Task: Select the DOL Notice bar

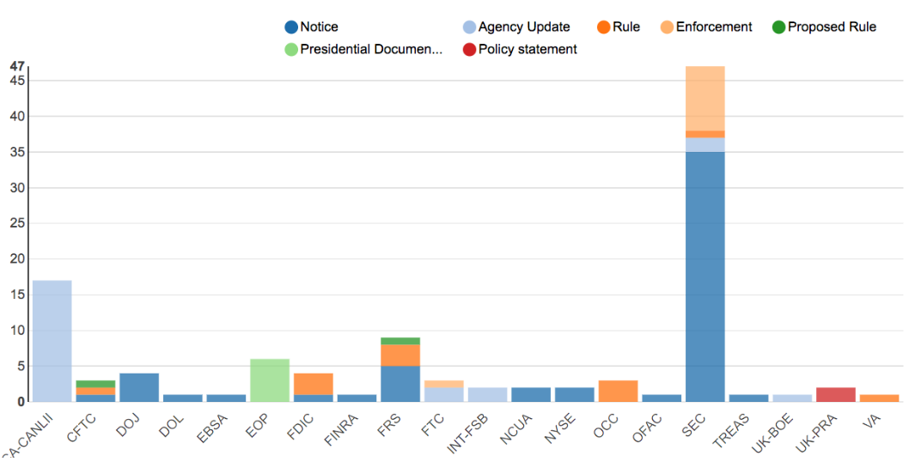Action: (183, 398)
